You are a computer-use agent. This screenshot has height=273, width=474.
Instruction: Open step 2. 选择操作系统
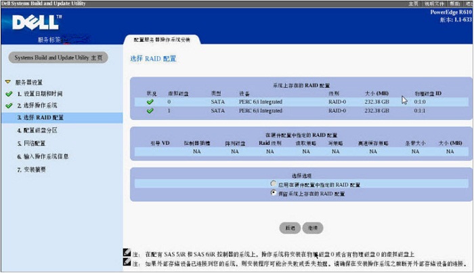coord(37,105)
